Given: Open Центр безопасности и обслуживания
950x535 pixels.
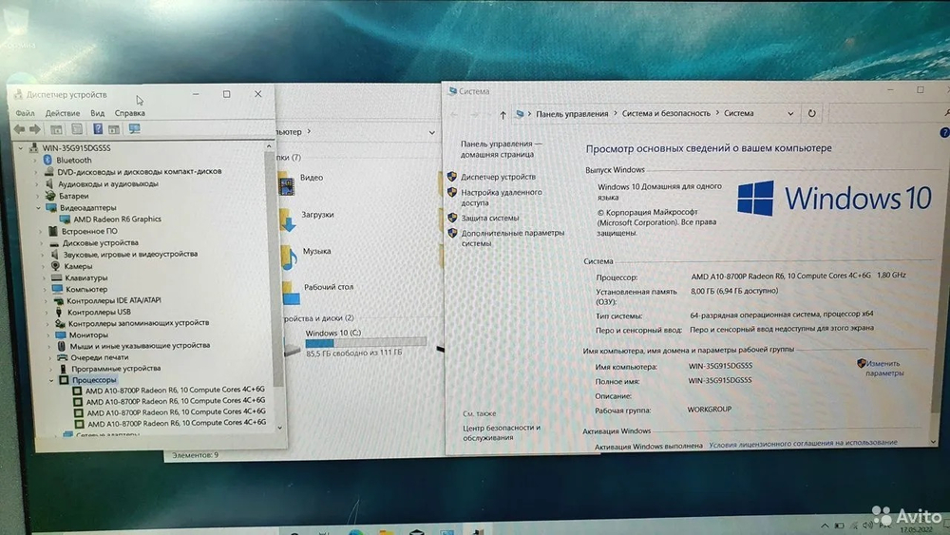Looking at the screenshot, I should click(502, 432).
